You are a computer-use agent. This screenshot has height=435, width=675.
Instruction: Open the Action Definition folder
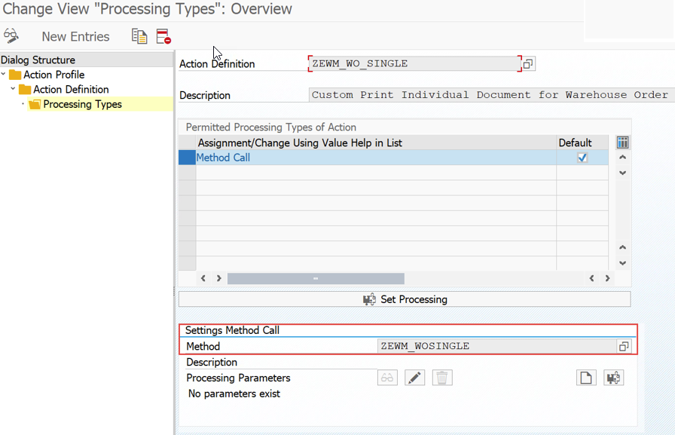(25, 89)
